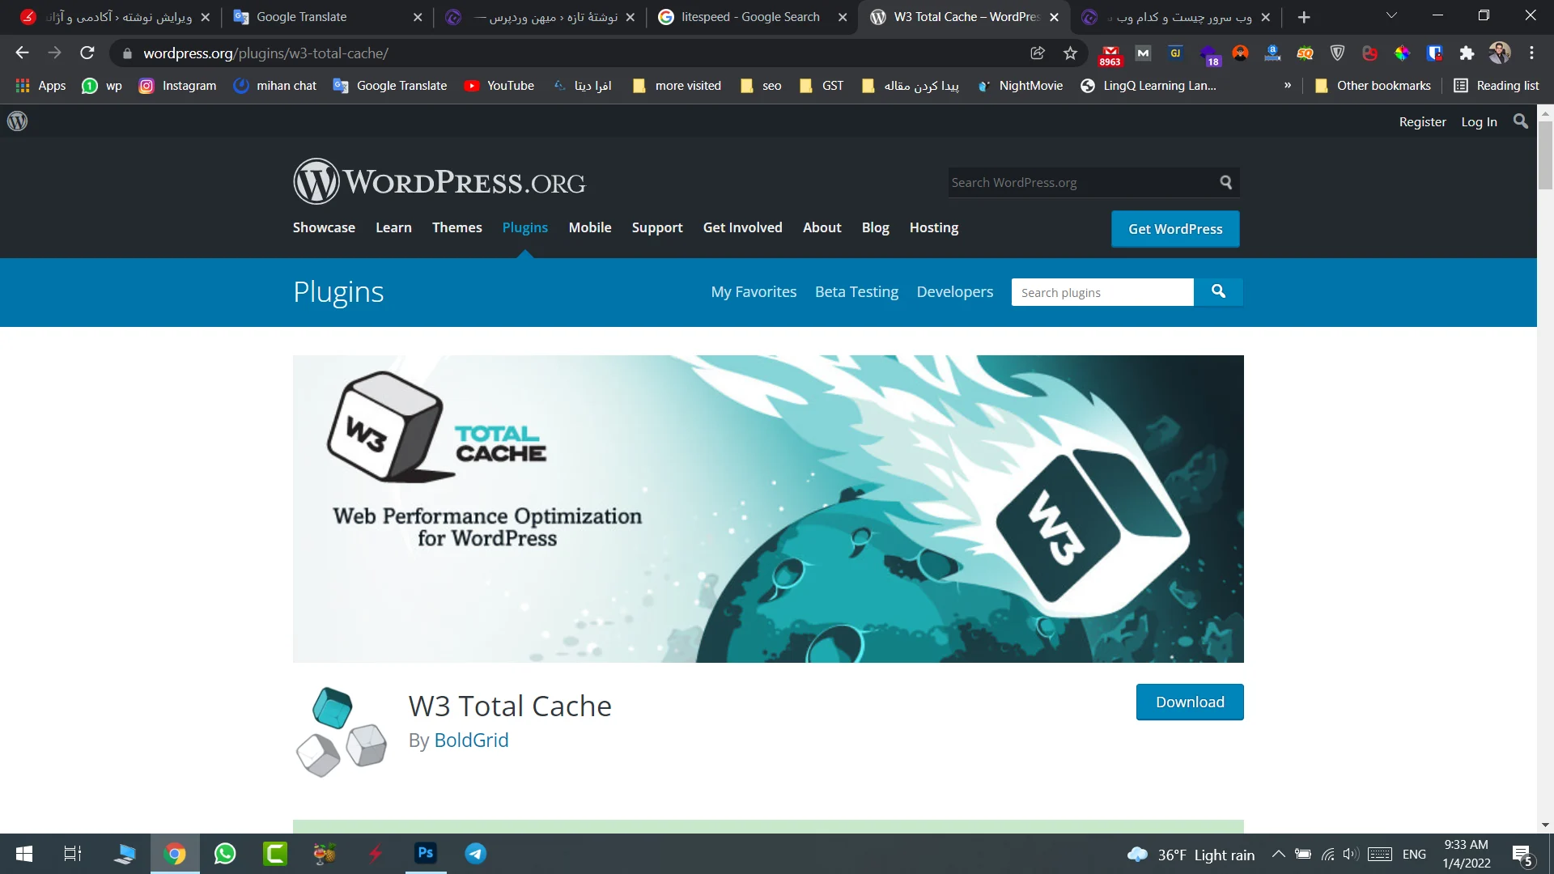Click the Hosting menu item

(x=933, y=227)
